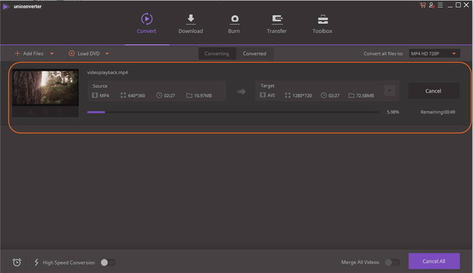Click the High Speed Conversion lightning icon
Screen dimensions: 473x273
click(37, 262)
